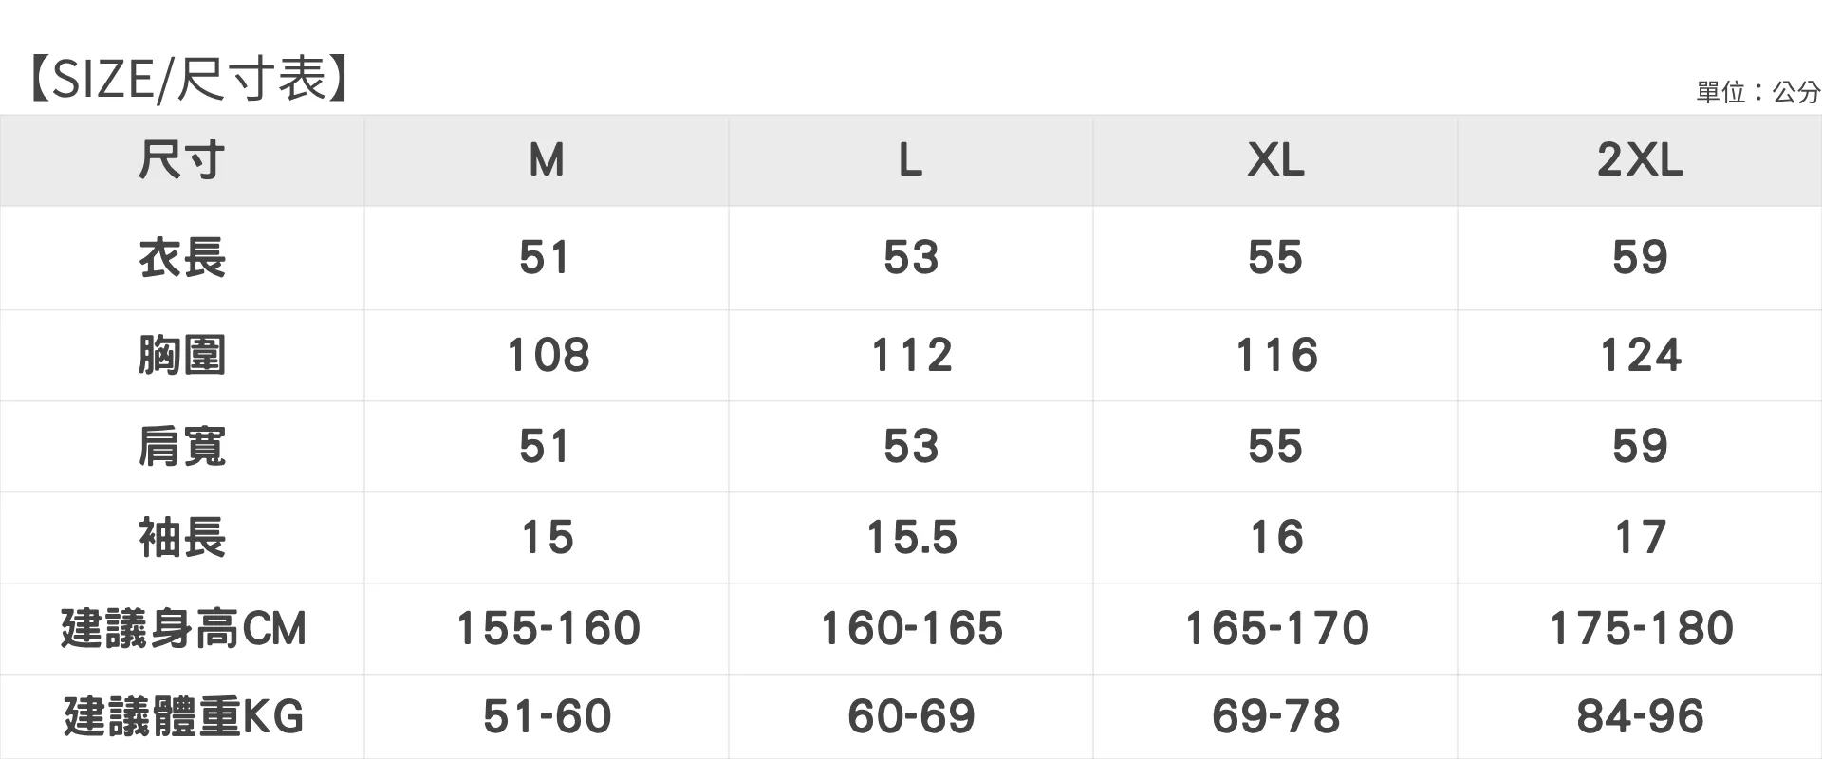
Task: Select the L size column header
Action: 911,159
